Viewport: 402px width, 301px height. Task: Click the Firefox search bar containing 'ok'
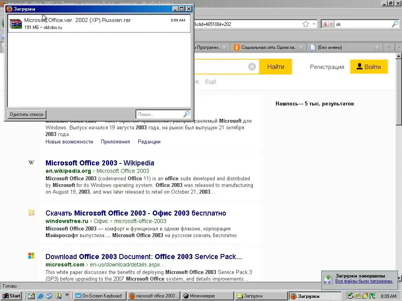(363, 24)
